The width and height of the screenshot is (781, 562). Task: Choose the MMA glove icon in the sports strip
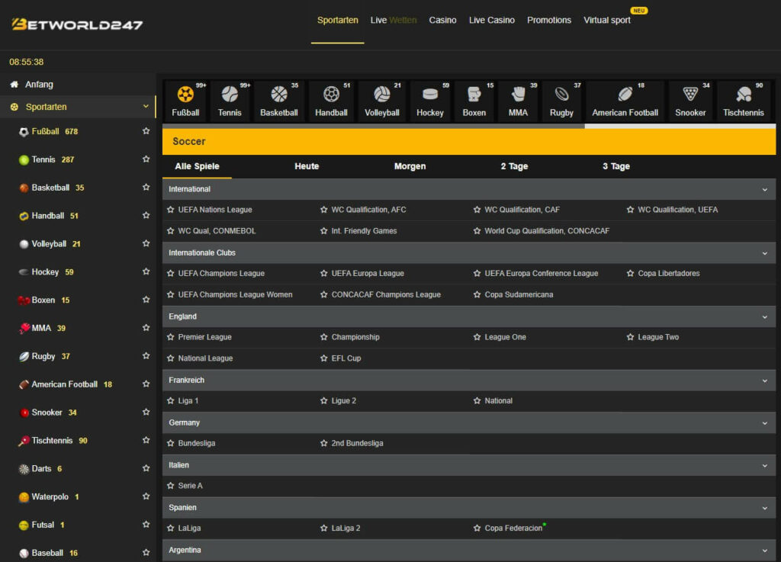click(518, 94)
